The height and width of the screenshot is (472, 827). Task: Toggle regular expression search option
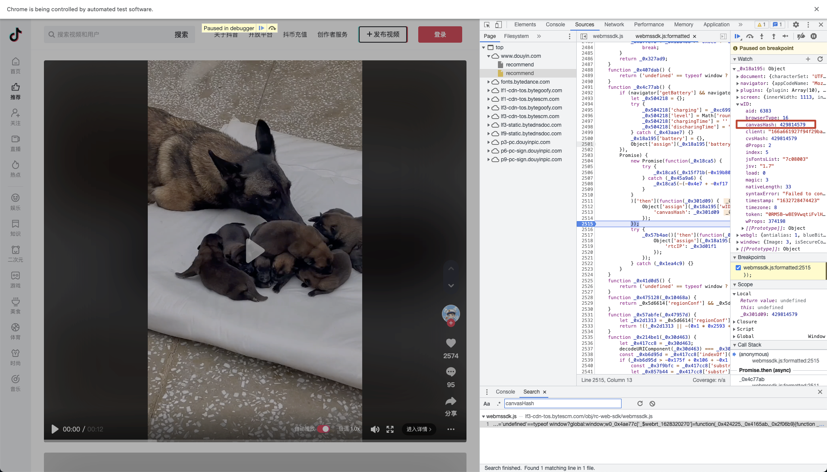coord(499,404)
